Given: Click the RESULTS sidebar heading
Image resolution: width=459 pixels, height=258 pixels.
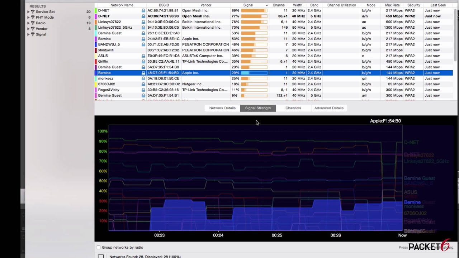Looking at the screenshot, I should (37, 6).
